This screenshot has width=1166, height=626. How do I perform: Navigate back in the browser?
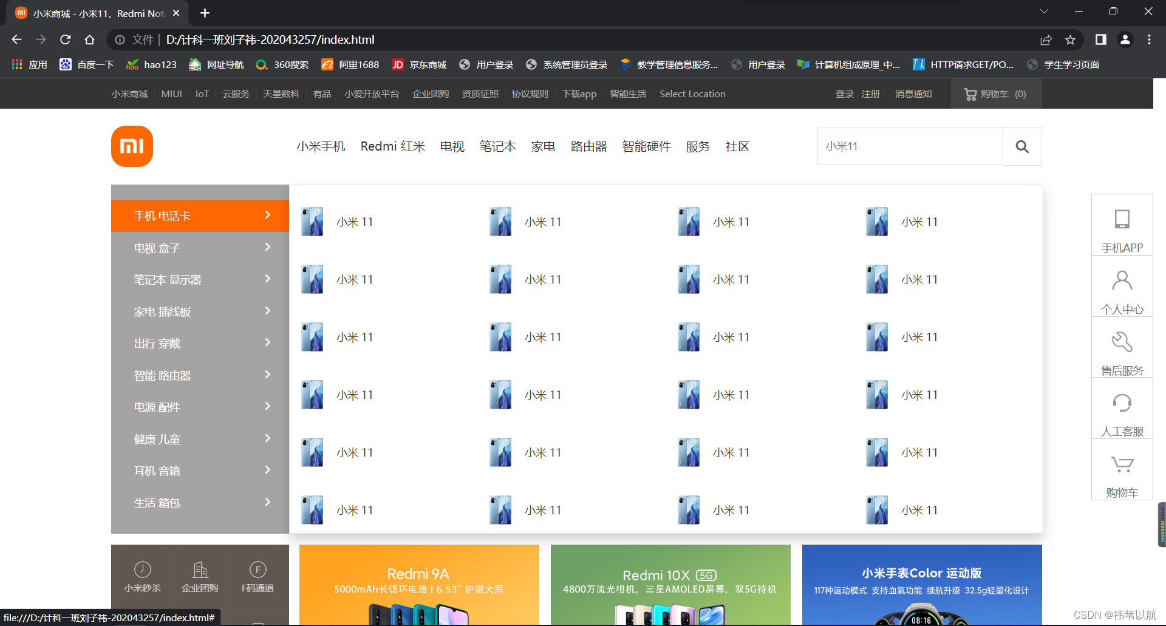coord(16,39)
